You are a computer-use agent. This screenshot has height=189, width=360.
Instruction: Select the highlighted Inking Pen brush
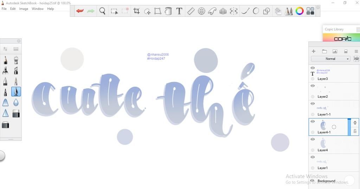16,92
